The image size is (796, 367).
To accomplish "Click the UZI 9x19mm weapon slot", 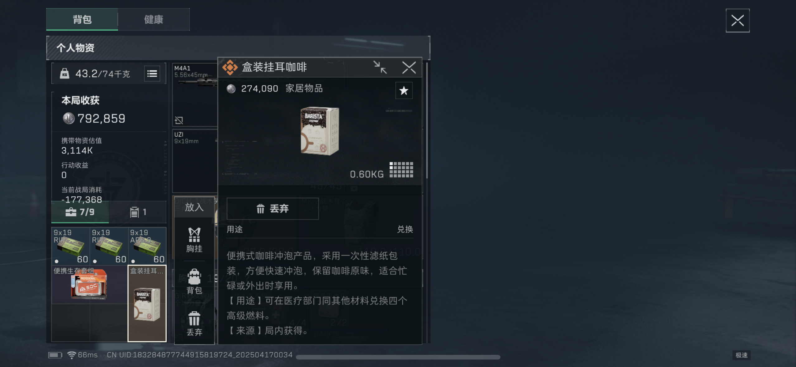I will tap(195, 161).
